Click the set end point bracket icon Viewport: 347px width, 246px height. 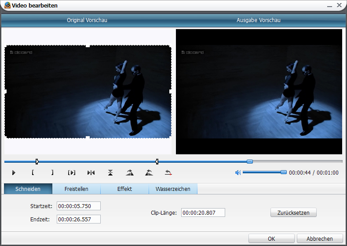point(52,173)
